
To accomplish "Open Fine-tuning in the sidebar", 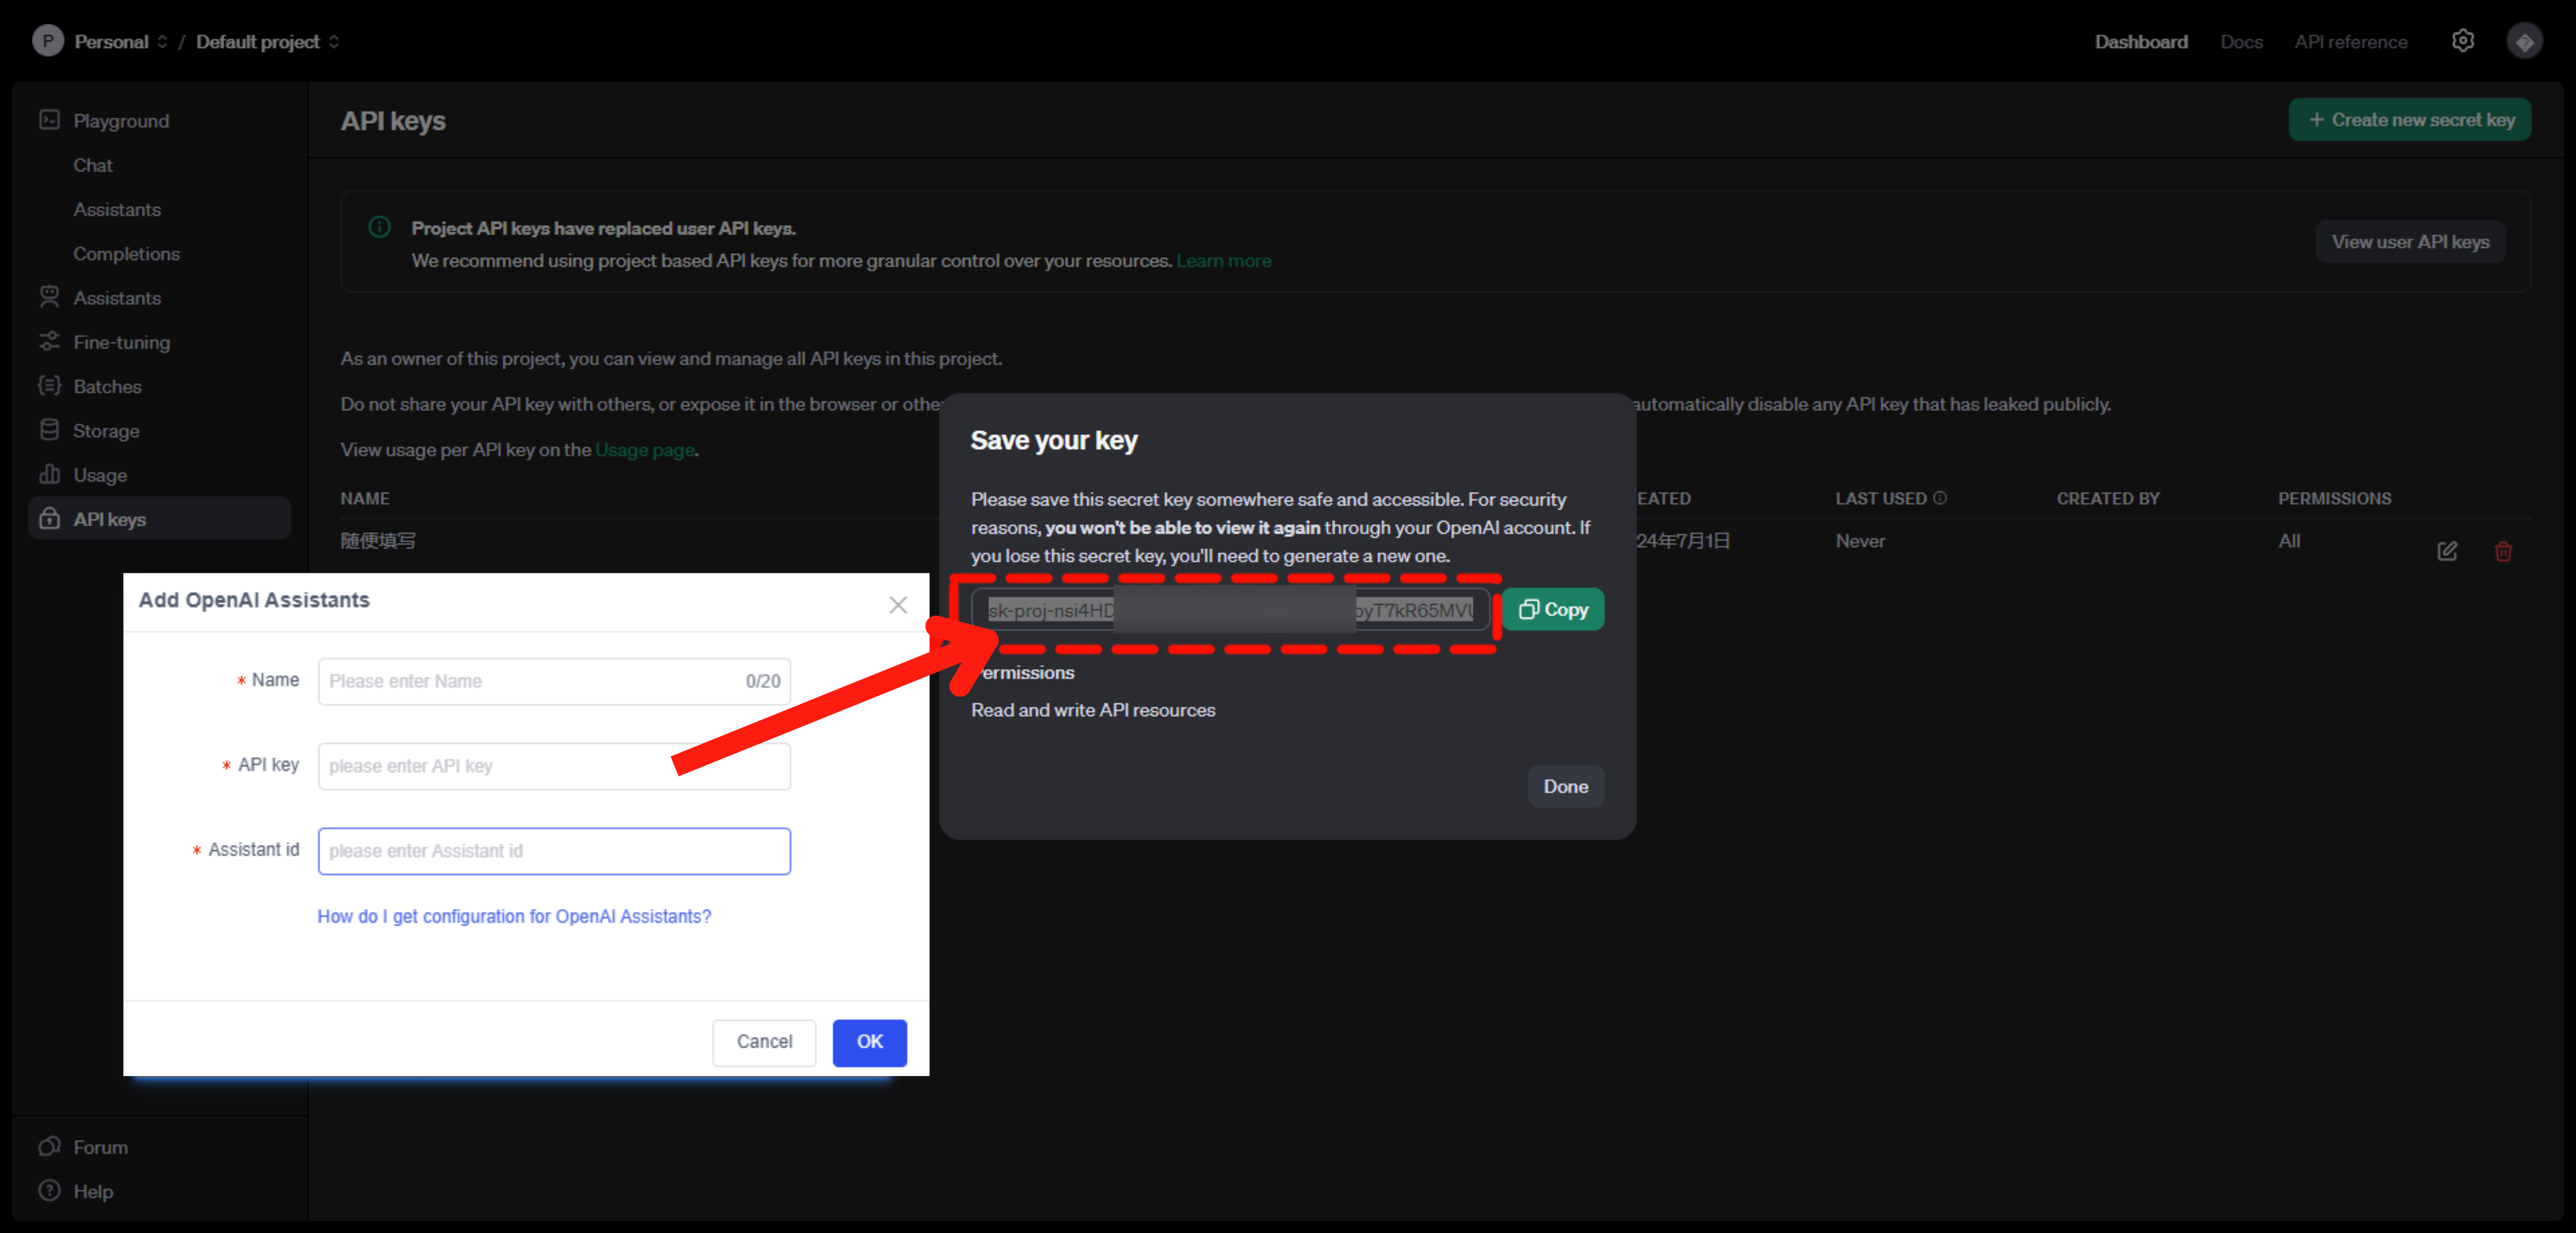I will click(x=121, y=342).
